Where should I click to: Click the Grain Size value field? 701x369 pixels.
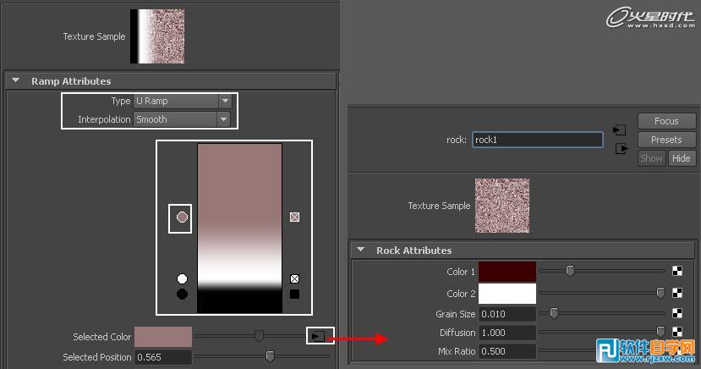[507, 314]
